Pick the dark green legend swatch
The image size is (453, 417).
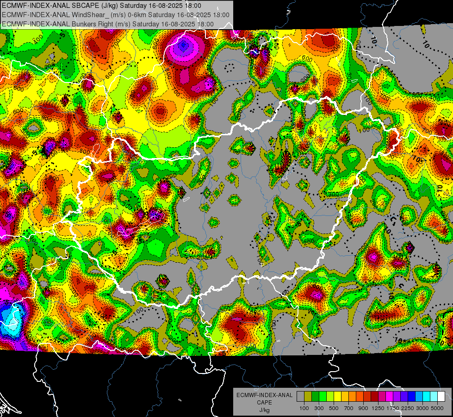[315, 396]
